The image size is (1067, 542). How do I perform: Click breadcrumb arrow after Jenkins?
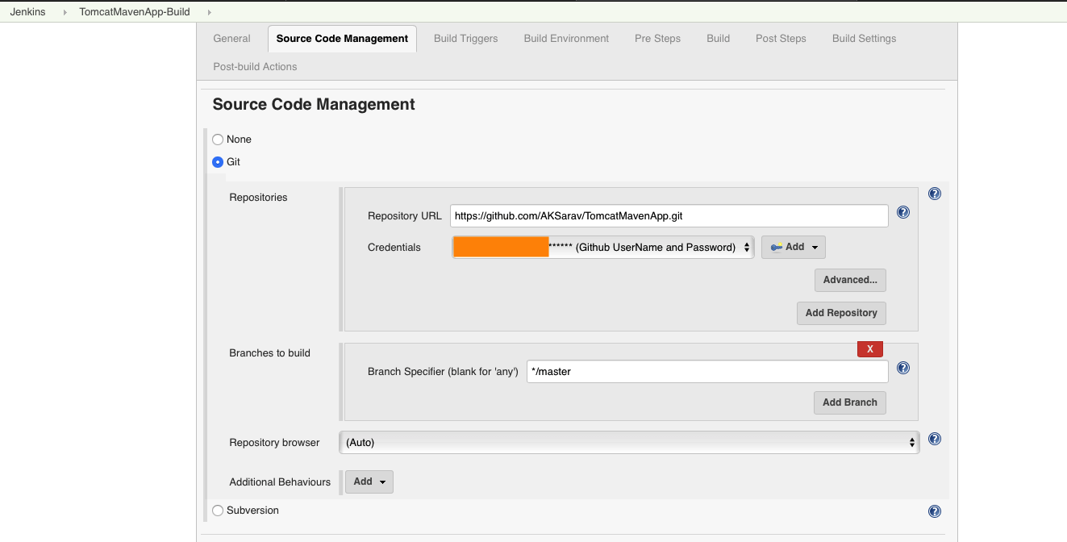click(65, 12)
